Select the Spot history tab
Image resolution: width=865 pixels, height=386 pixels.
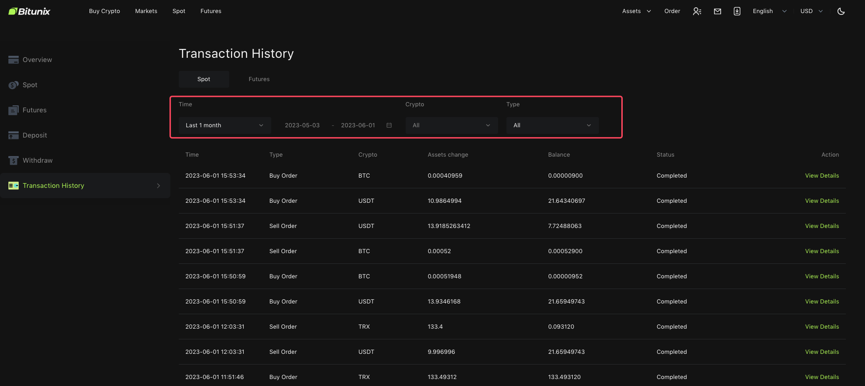(204, 79)
